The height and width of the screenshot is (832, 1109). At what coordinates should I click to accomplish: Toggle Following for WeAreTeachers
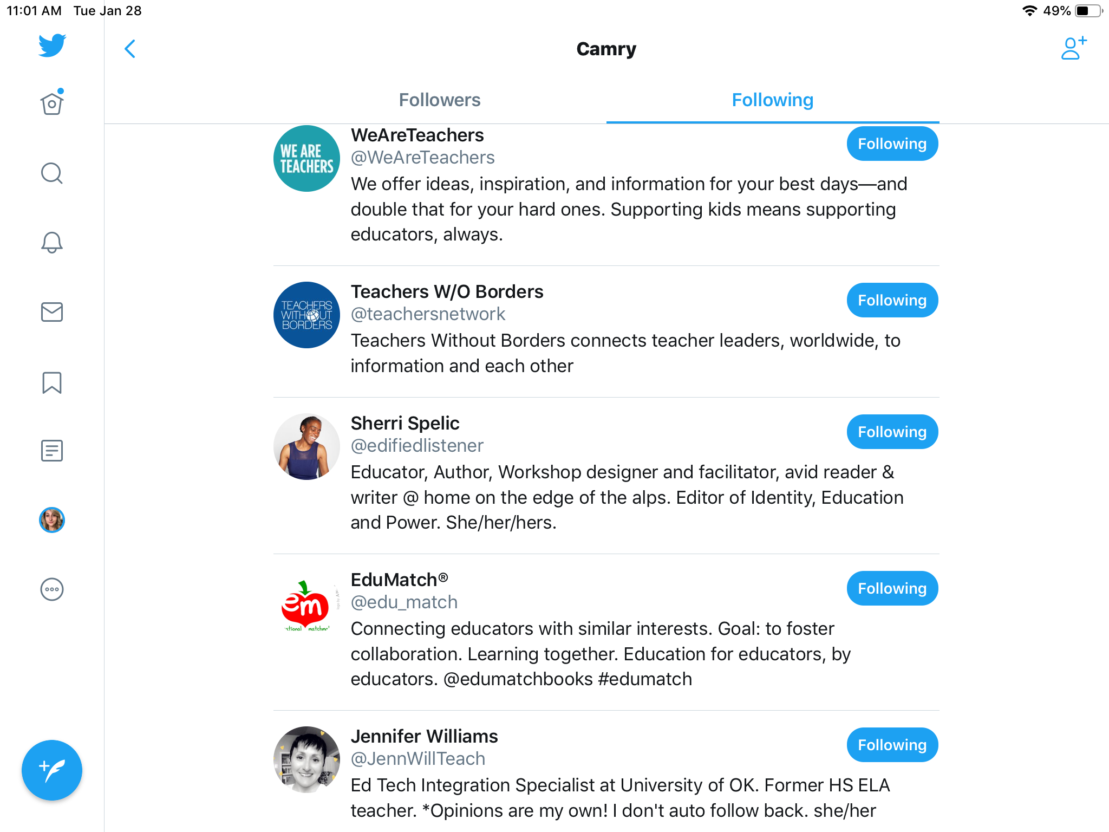(892, 144)
